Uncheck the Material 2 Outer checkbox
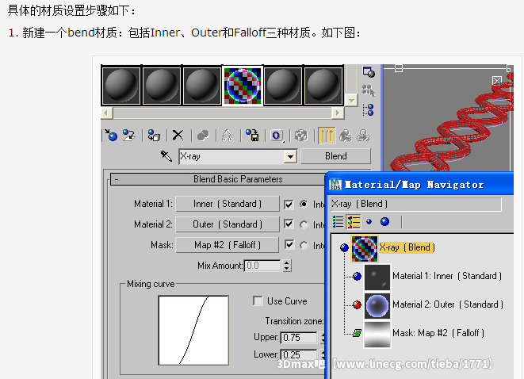 (x=289, y=224)
